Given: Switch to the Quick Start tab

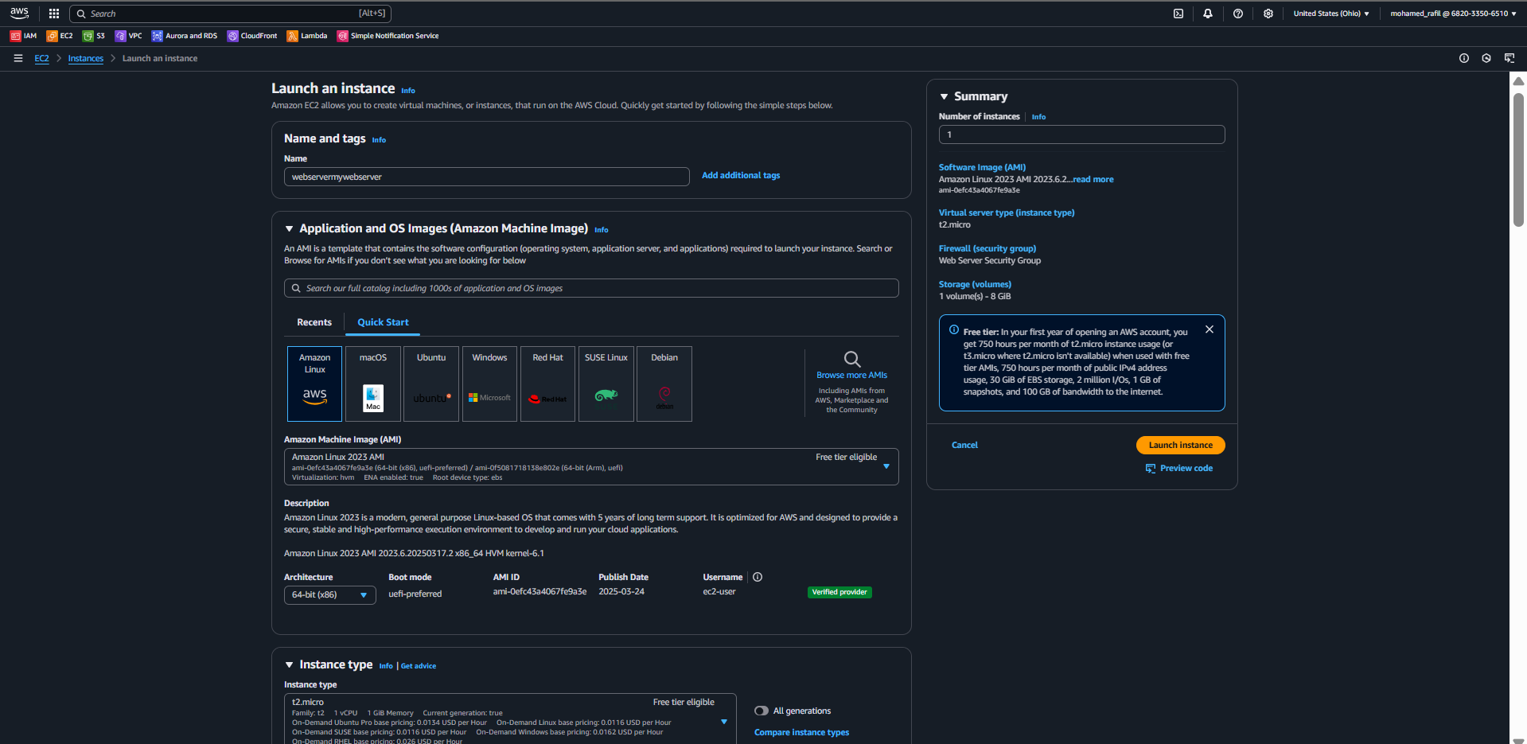Looking at the screenshot, I should (383, 322).
